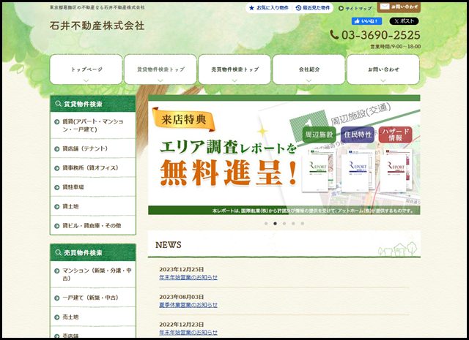Click the green 周辺施設 badge in banner

tap(320, 135)
